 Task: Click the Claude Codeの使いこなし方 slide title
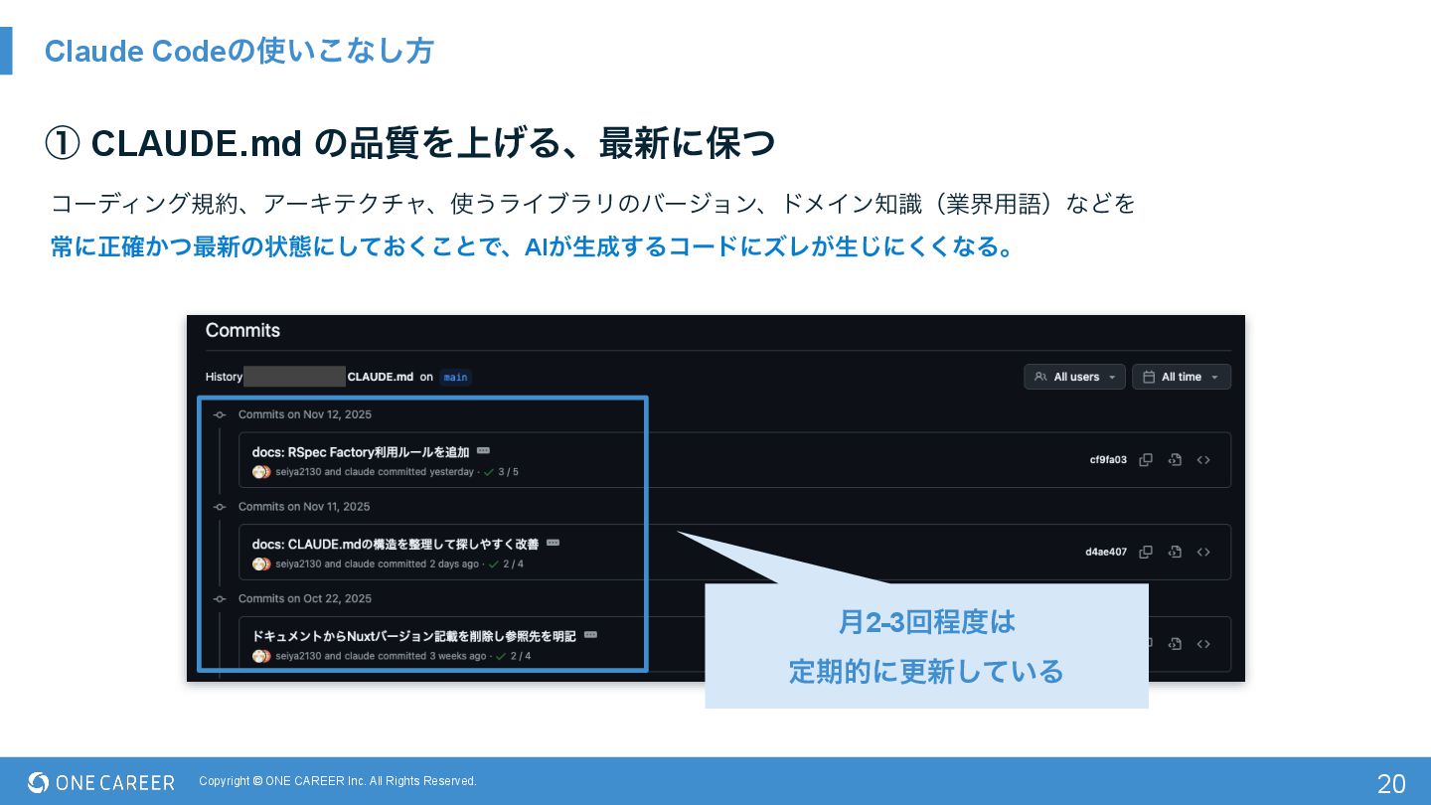[238, 51]
